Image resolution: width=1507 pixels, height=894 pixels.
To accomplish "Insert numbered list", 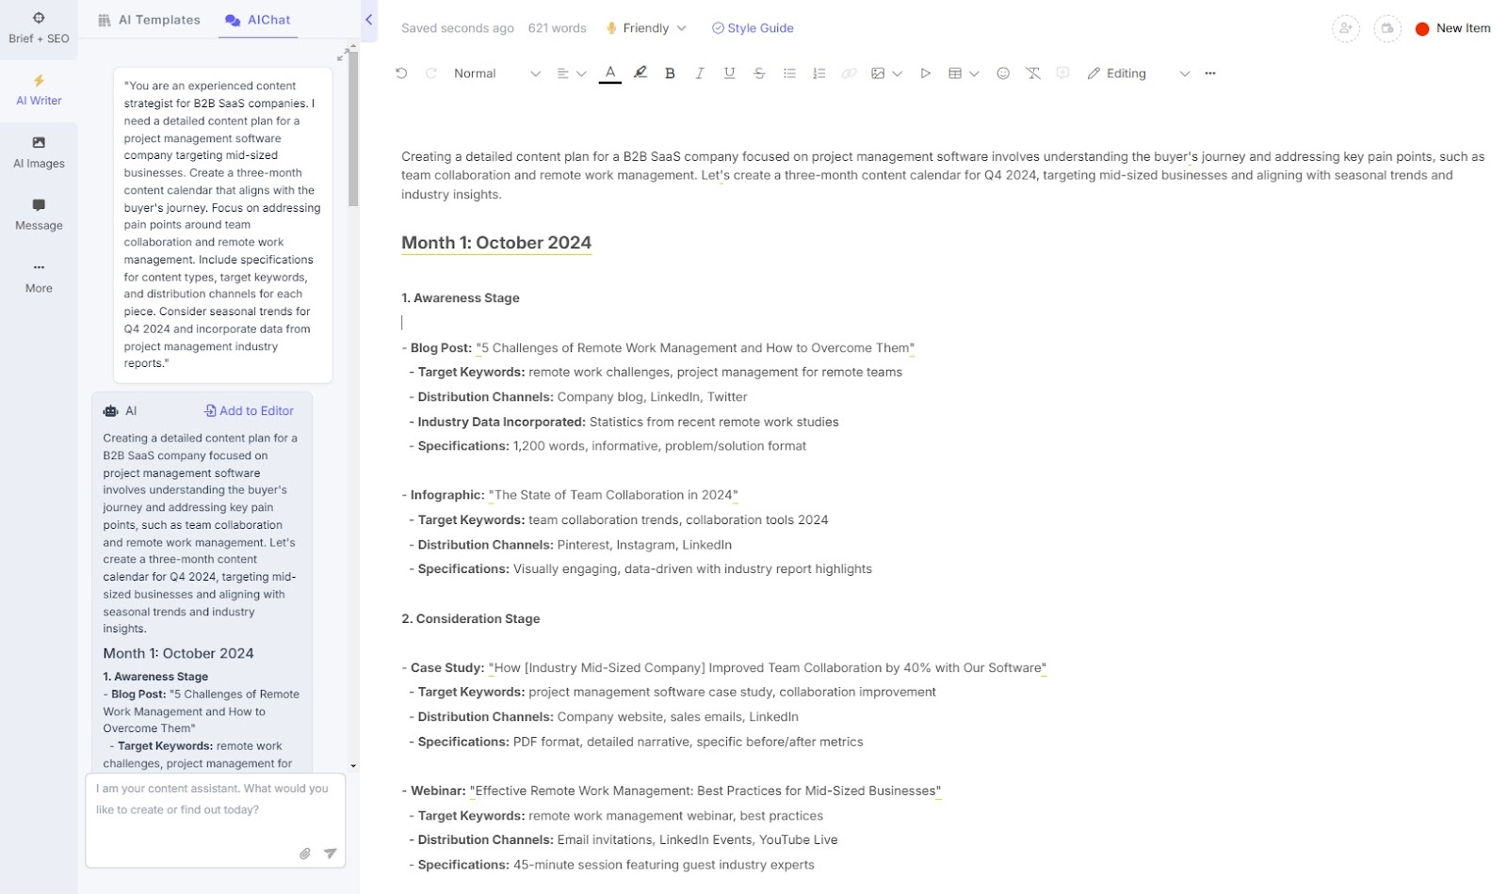I will point(818,73).
